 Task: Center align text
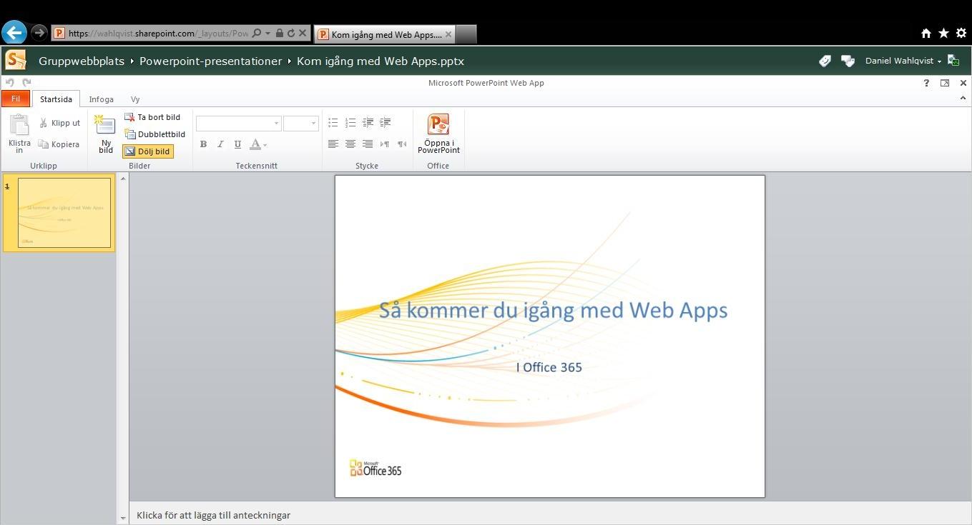coord(350,144)
